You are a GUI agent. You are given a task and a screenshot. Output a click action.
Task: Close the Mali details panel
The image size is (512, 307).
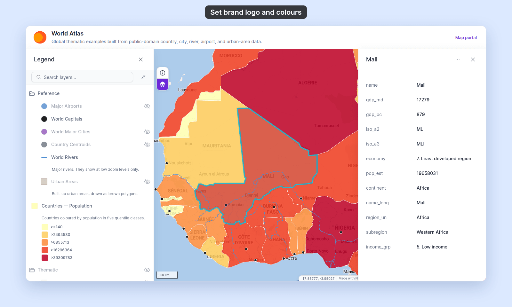tap(473, 59)
